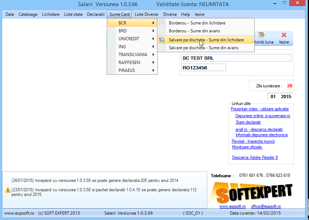Viewport: 309px width, 220px height.
Task: Click the year field showing 2015
Action: click(x=286, y=96)
